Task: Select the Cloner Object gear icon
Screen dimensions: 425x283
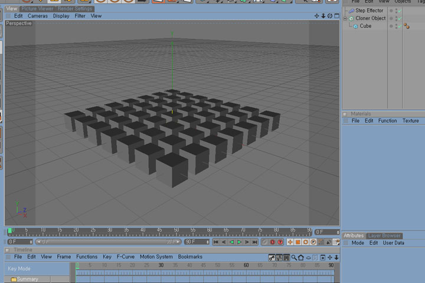Action: [x=352, y=18]
